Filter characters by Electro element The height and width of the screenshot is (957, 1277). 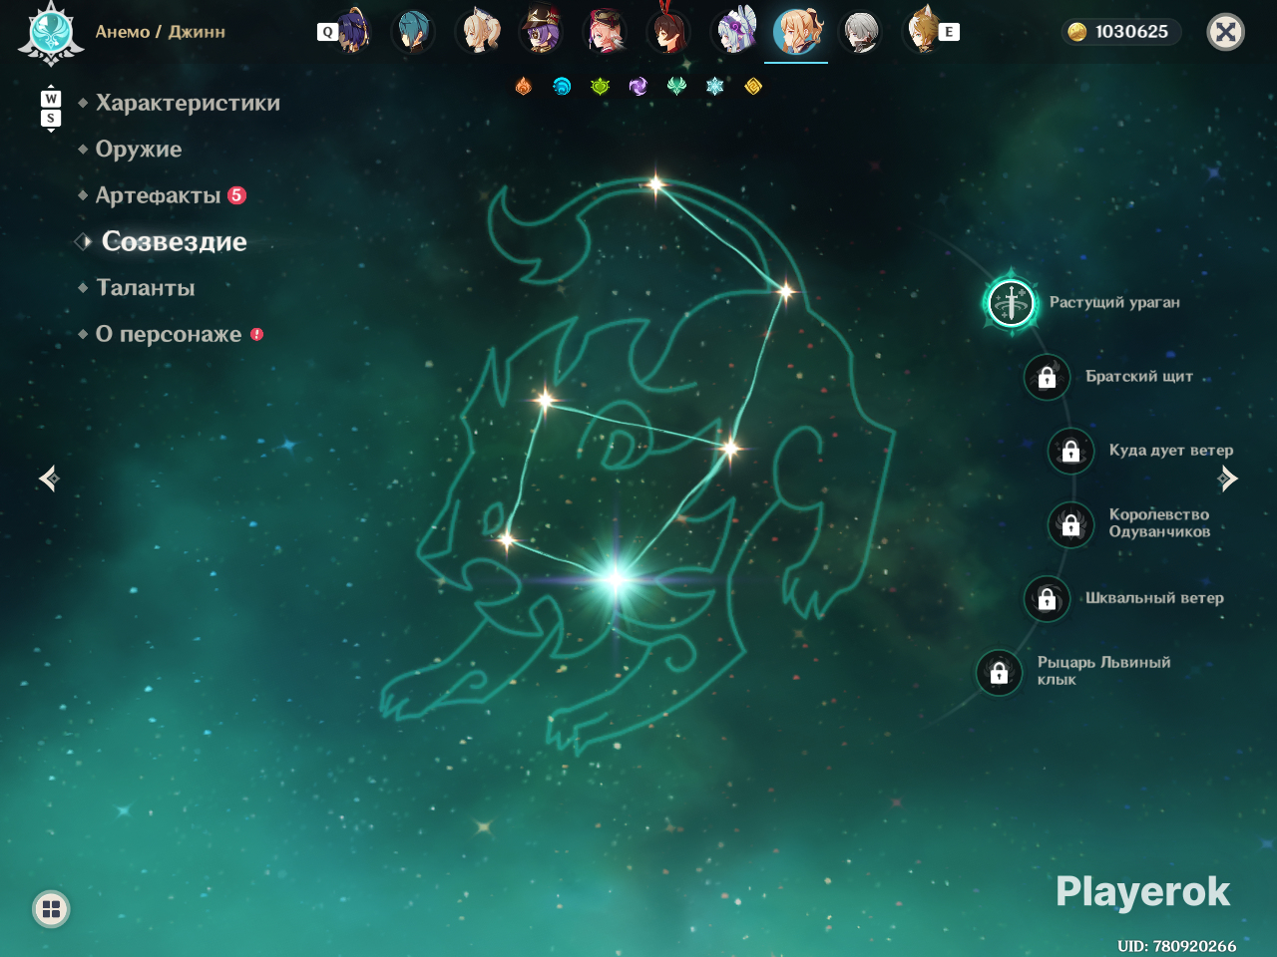[638, 87]
